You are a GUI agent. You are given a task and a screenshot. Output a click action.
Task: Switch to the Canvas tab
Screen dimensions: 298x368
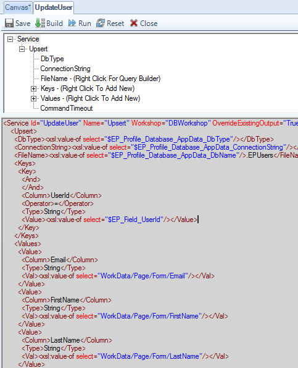[x=18, y=7]
